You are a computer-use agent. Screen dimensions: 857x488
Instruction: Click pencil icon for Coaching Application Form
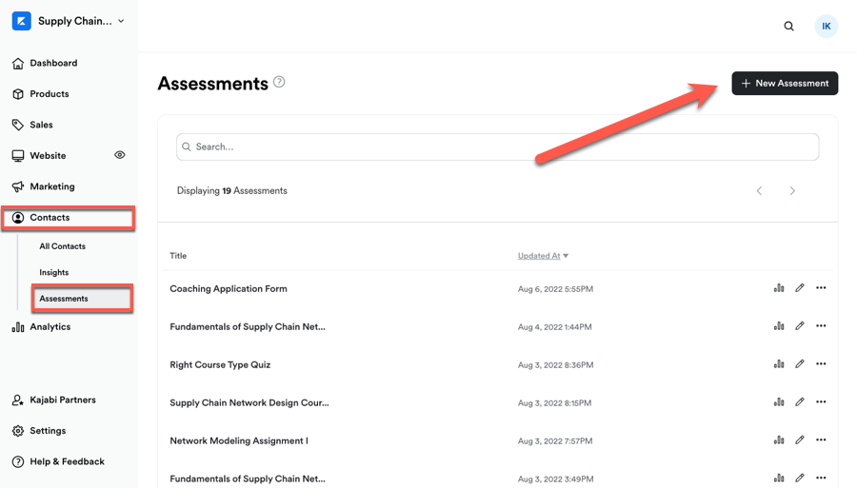(x=800, y=288)
